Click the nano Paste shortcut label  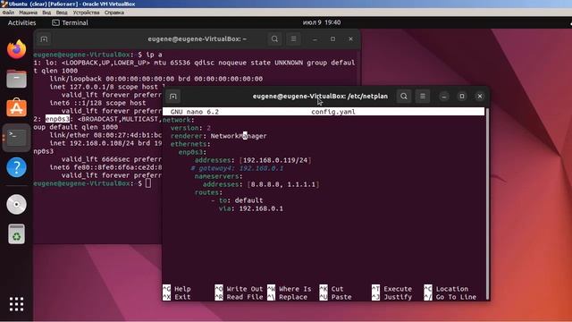pos(341,297)
